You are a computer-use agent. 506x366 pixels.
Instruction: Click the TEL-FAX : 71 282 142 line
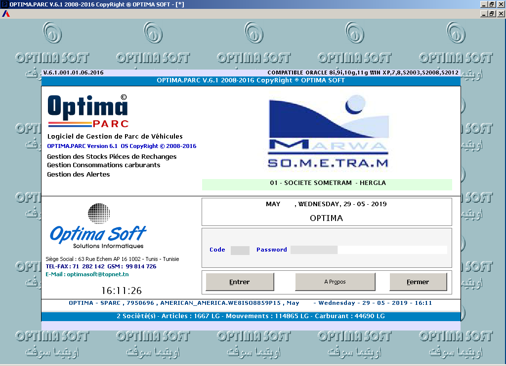tap(101, 266)
